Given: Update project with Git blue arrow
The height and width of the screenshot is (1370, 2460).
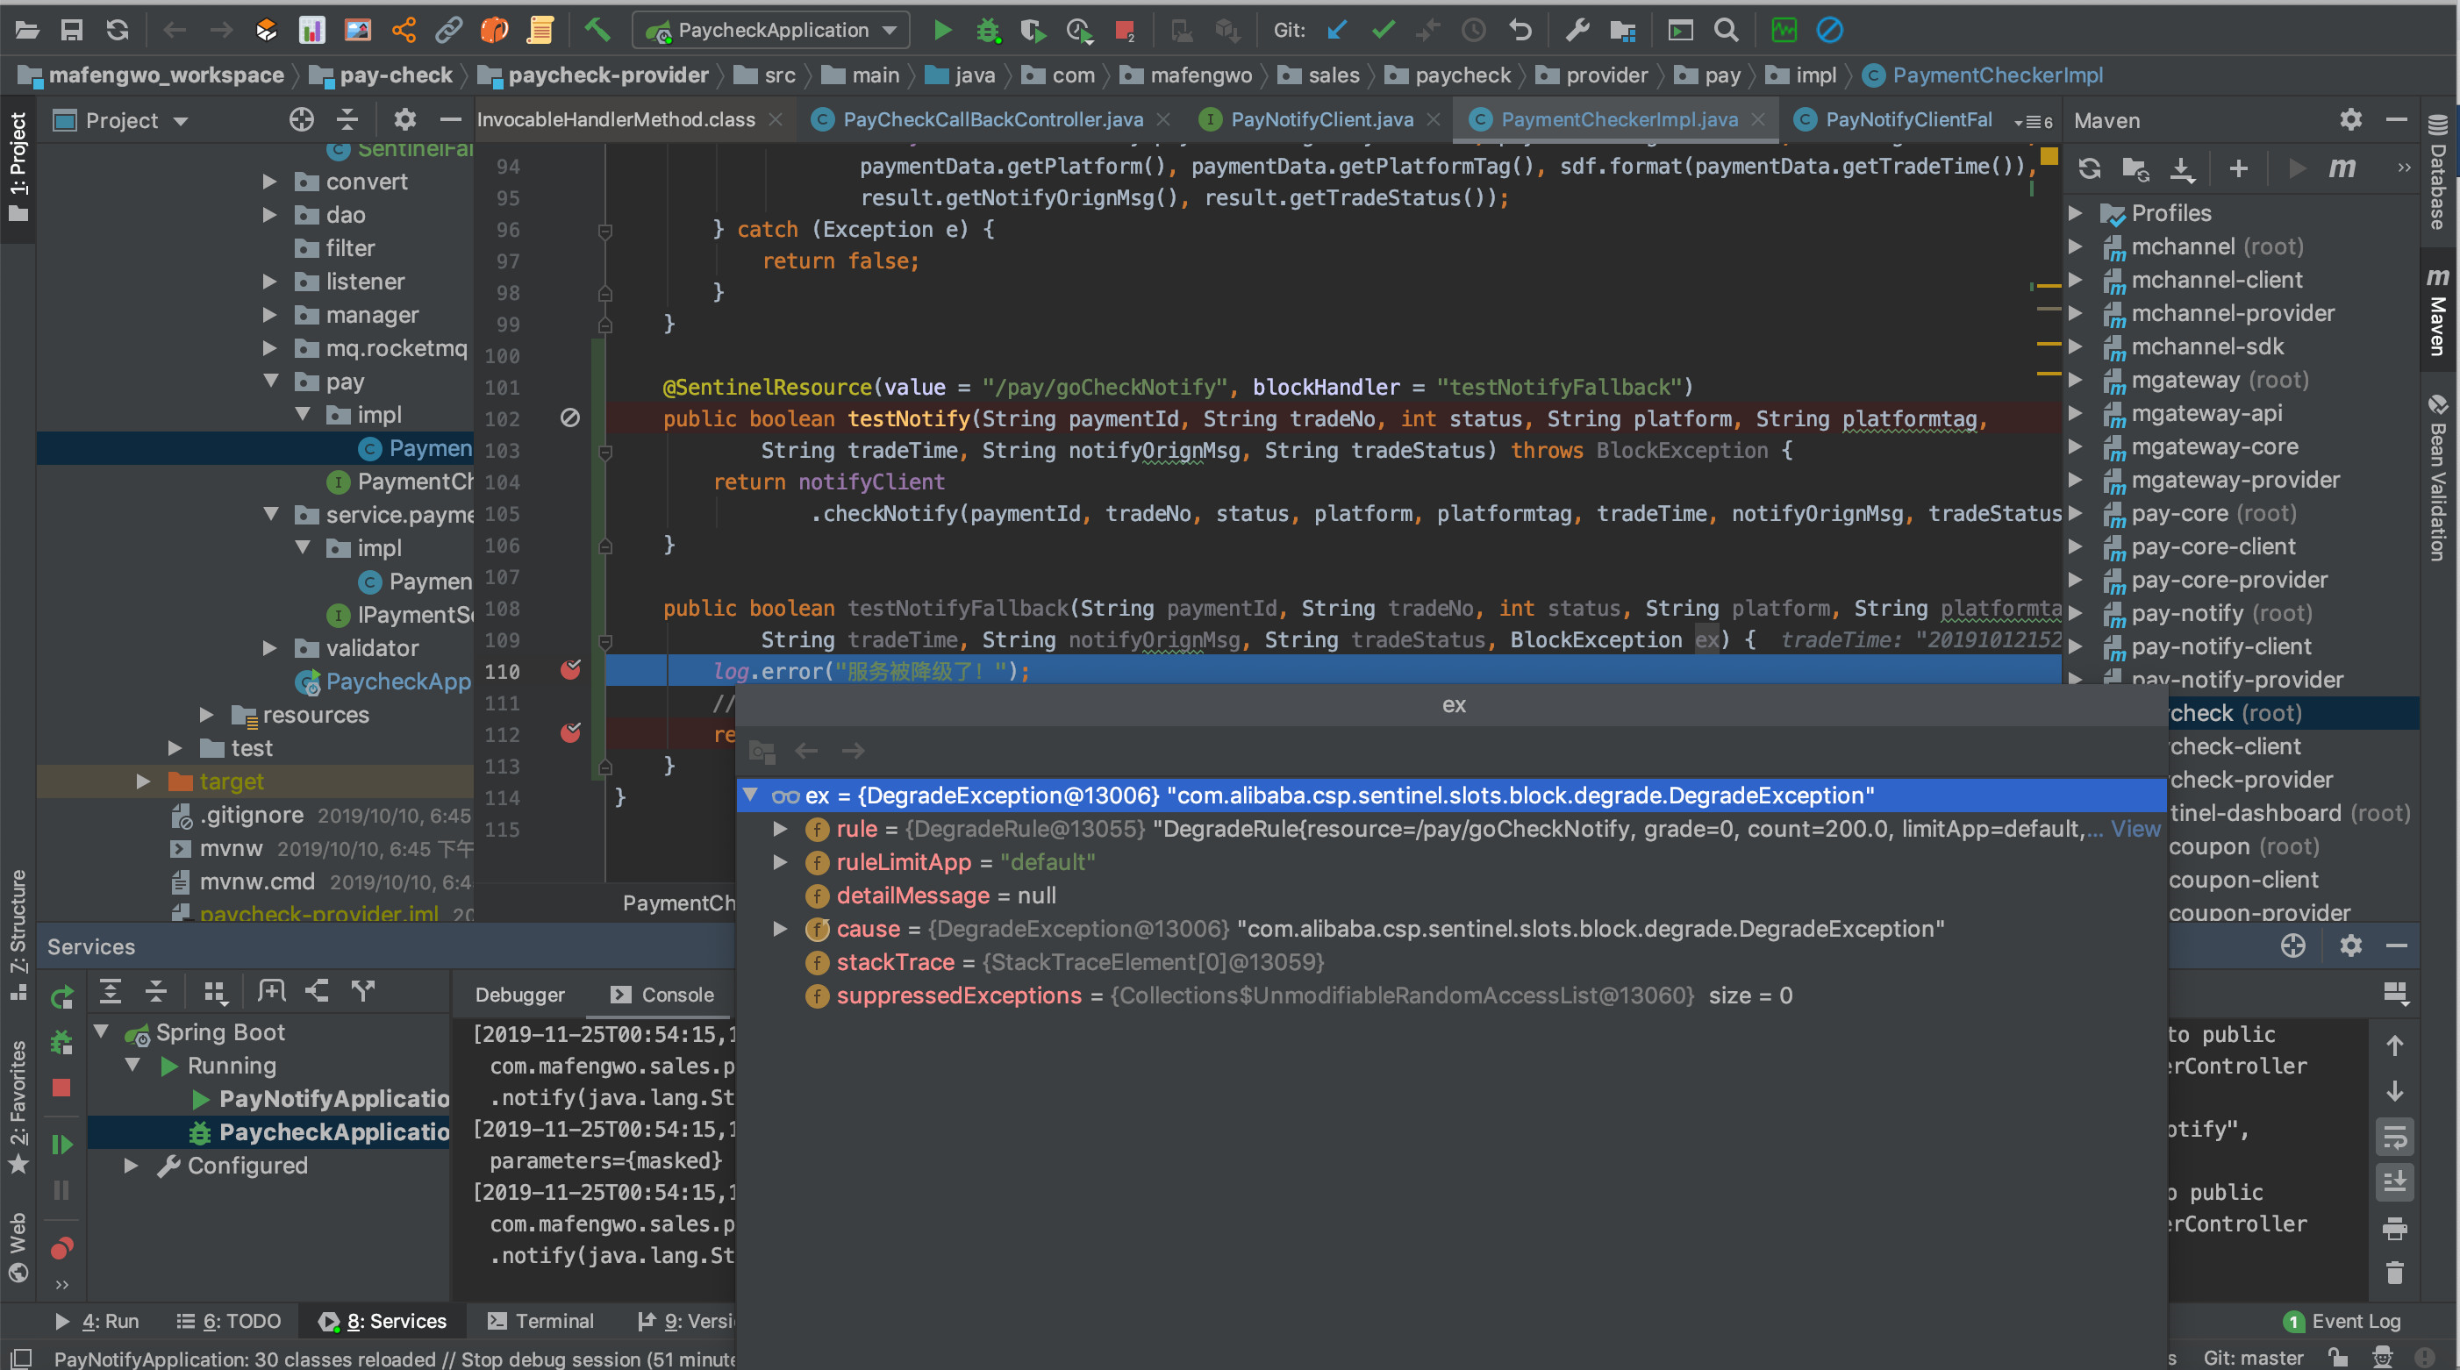Looking at the screenshot, I should tap(1337, 31).
